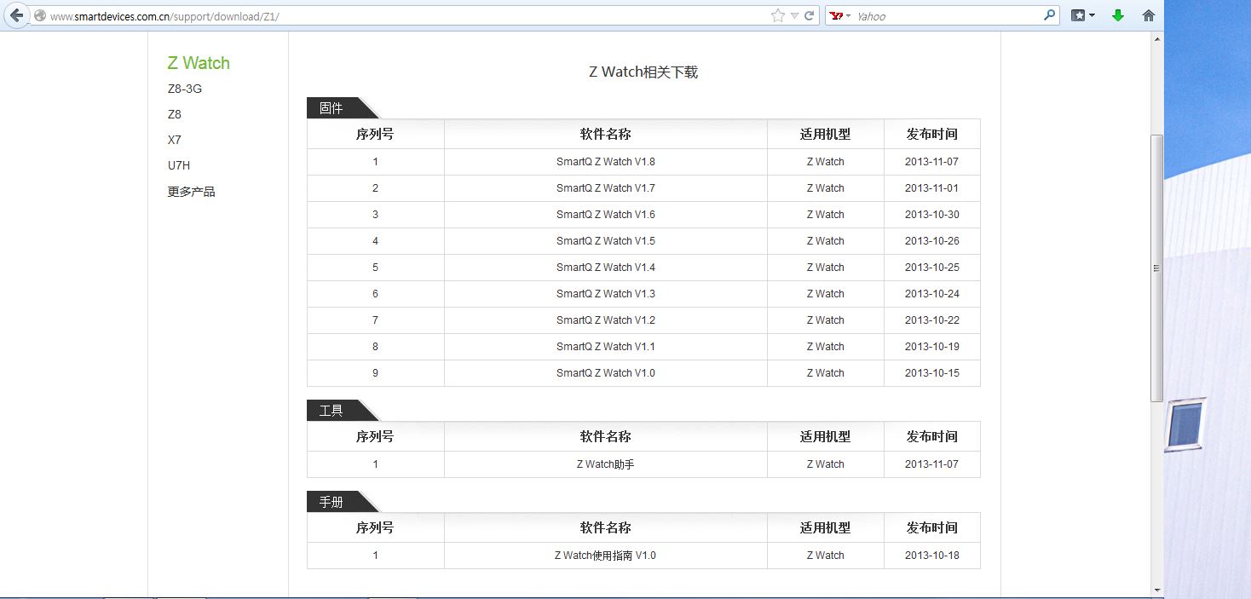Download SmartQ Z Watch V1.5 firmware
This screenshot has height=599, width=1251.
[x=606, y=241]
